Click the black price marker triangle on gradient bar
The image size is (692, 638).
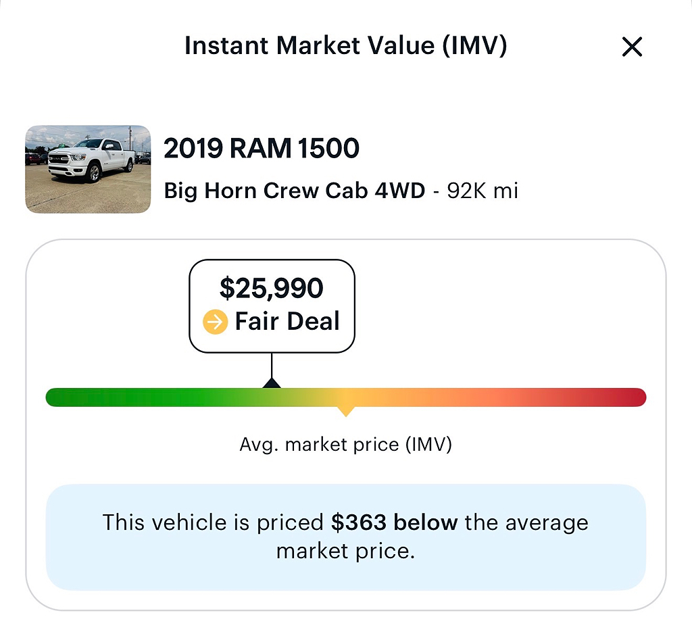(x=272, y=383)
